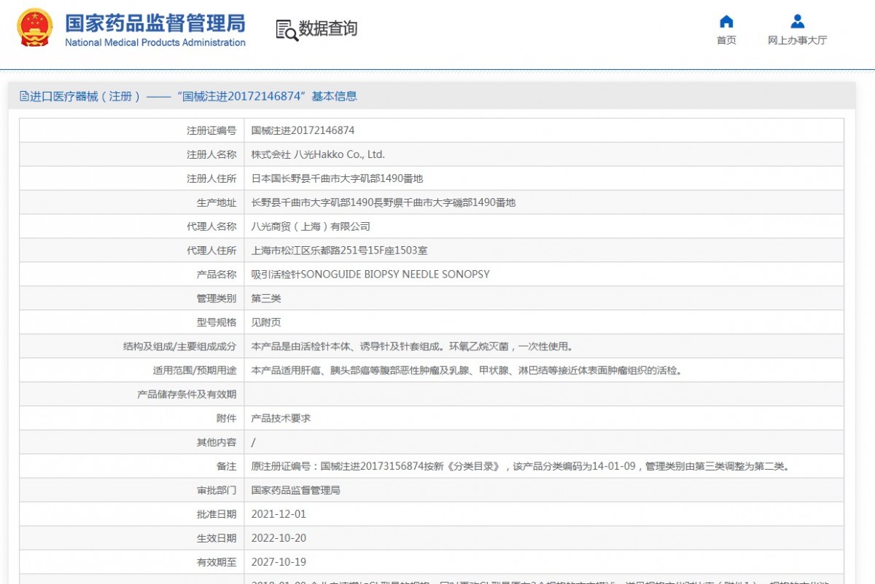Click the 网上办事大厅 person icon

click(x=798, y=21)
